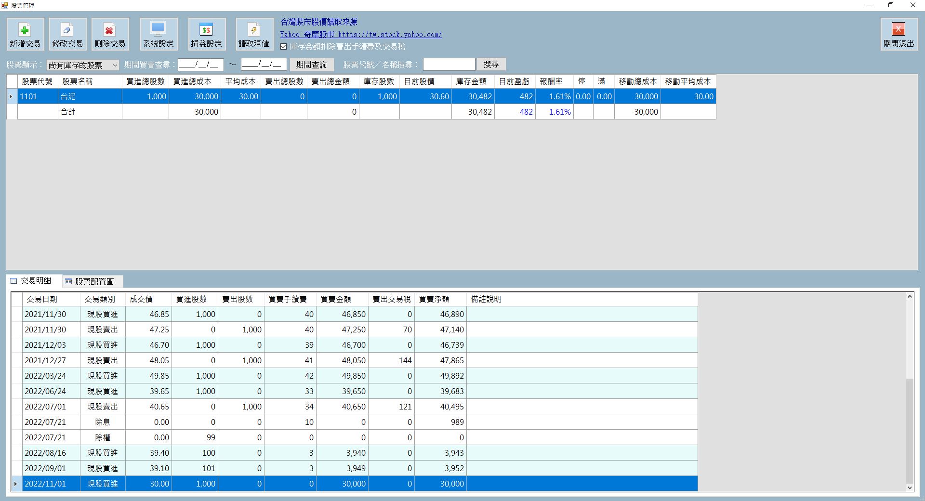Image resolution: width=925 pixels, height=501 pixels.
Task: Click the 47,140 net amount cell
Action: point(440,330)
